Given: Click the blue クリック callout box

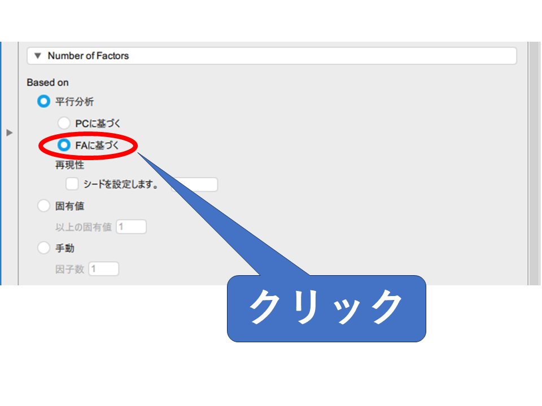Looking at the screenshot, I should 326,308.
